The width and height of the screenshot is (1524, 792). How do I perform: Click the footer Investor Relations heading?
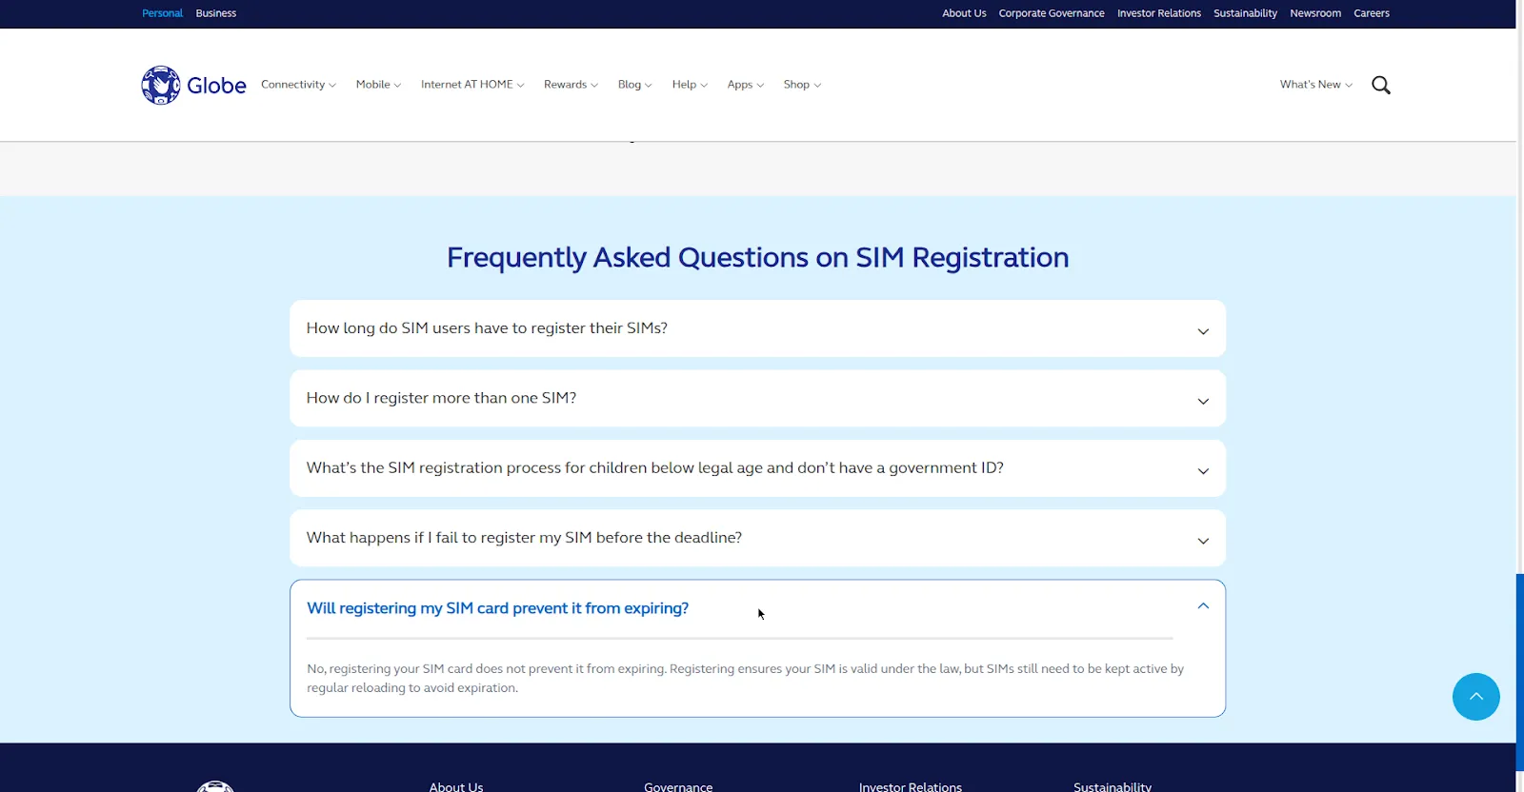[911, 786]
